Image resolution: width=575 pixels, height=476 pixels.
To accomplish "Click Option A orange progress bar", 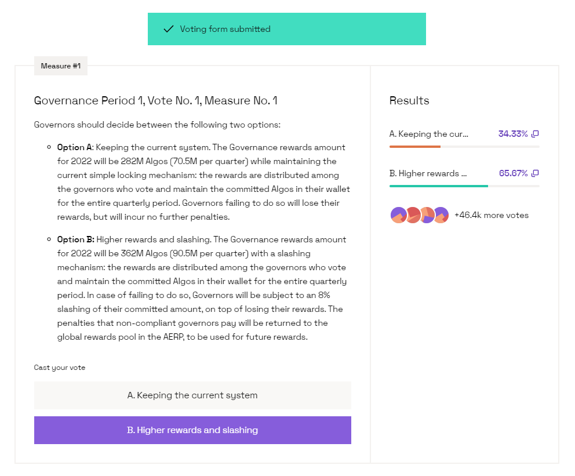I will [x=415, y=147].
